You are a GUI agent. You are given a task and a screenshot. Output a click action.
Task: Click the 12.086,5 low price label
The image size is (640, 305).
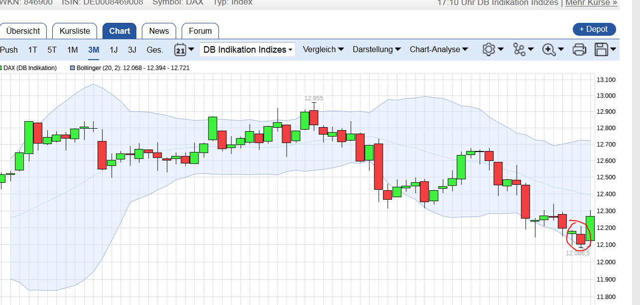coord(578,253)
